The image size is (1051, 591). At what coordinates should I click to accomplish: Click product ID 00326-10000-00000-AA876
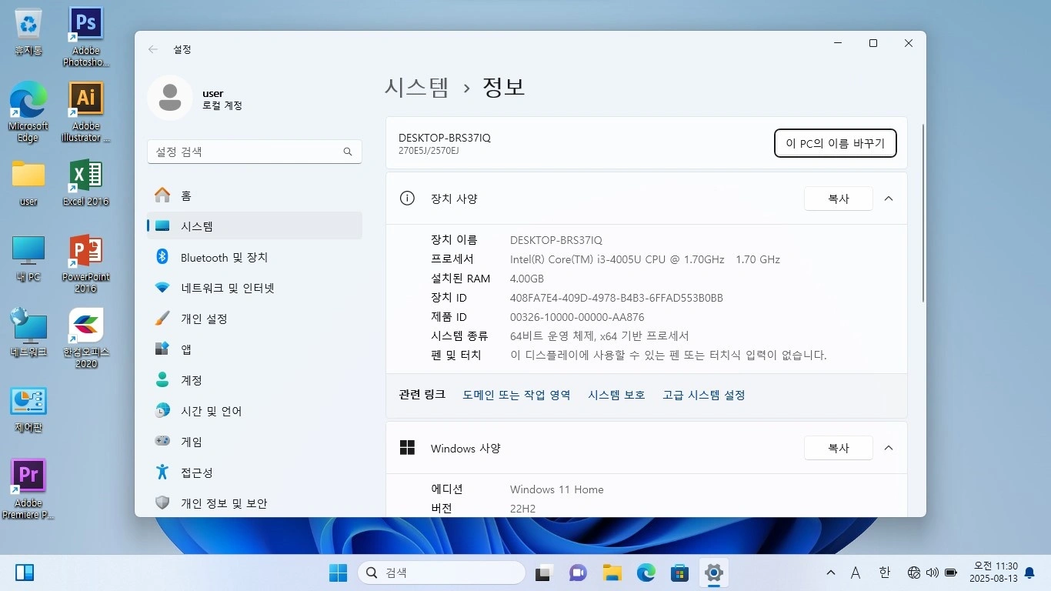(577, 317)
